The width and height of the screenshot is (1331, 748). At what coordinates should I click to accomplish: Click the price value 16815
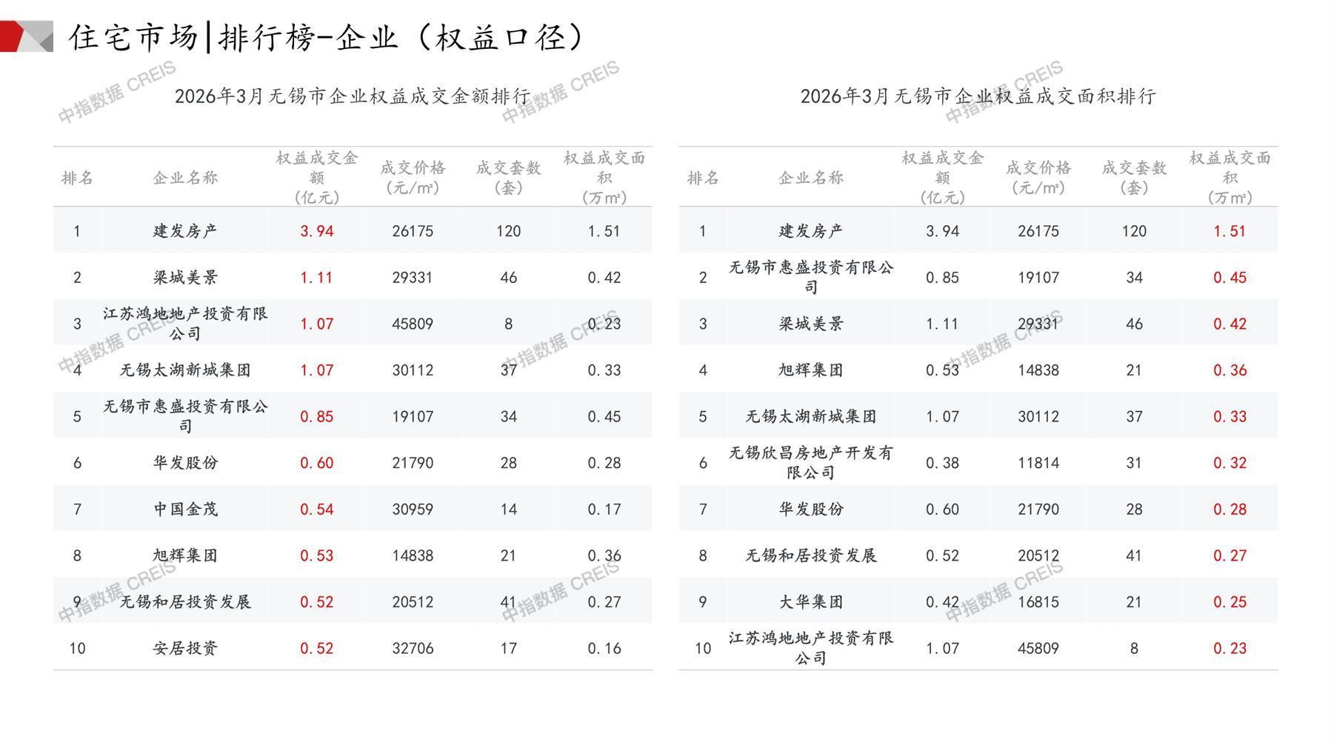(1038, 602)
